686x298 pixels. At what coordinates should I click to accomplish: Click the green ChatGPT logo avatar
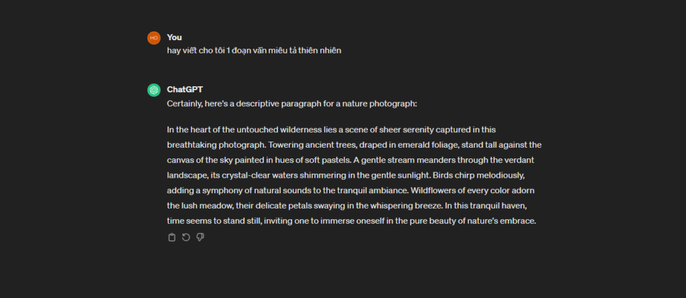coord(153,90)
